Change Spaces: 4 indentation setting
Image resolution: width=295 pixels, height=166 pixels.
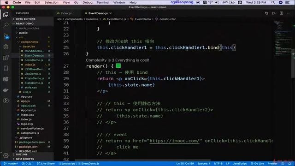pyautogui.click(x=204, y=164)
